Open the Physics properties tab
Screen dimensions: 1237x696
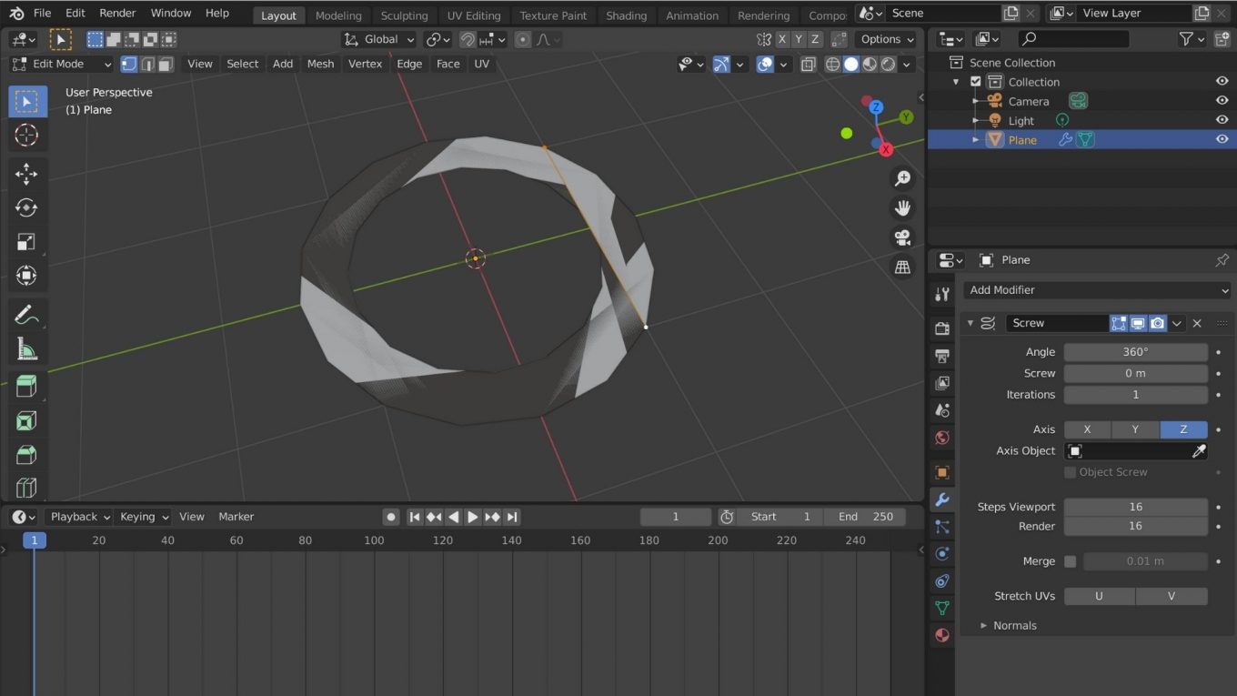coord(941,581)
